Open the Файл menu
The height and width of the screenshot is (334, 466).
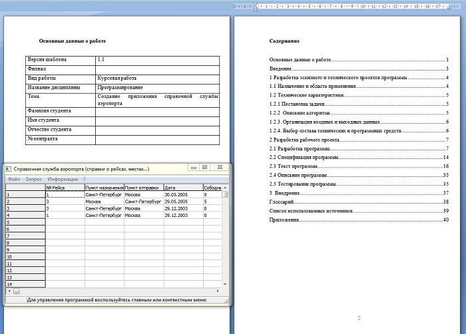coord(14,179)
